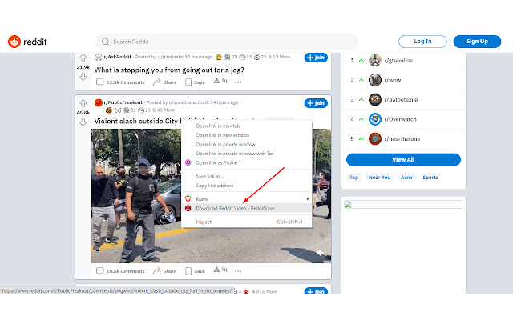Expand the Brave submenu entry
The width and height of the screenshot is (513, 320).
point(247,199)
